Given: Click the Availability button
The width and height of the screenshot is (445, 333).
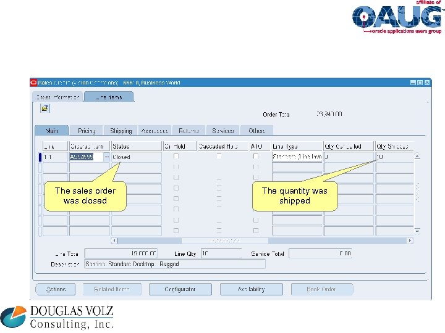Looking at the screenshot, I should (x=252, y=289).
